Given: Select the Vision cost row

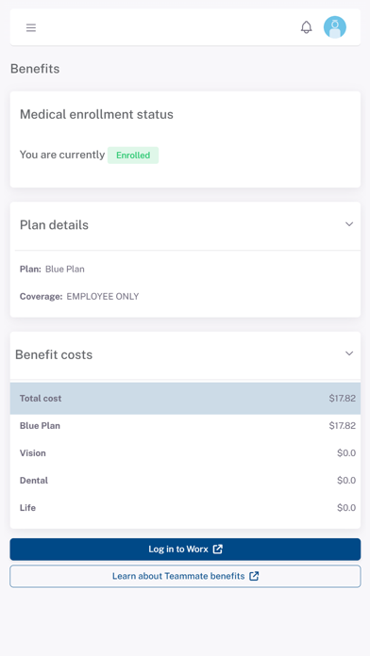Looking at the screenshot, I should (x=185, y=453).
